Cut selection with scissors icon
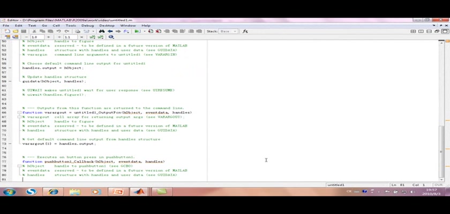This screenshot has height=214, width=450. coord(34,31)
